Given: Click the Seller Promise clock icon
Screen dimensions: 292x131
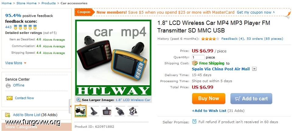Looking at the screenshot, I should (x=194, y=122).
